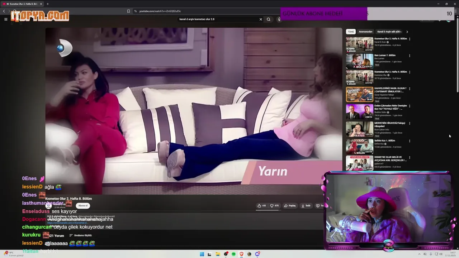Open options menu for Cafemart Simulator video
Screen dimensions: 459x258
point(410,89)
